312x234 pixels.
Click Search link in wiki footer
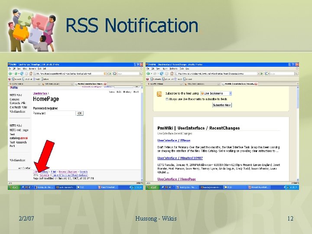pos(84,172)
